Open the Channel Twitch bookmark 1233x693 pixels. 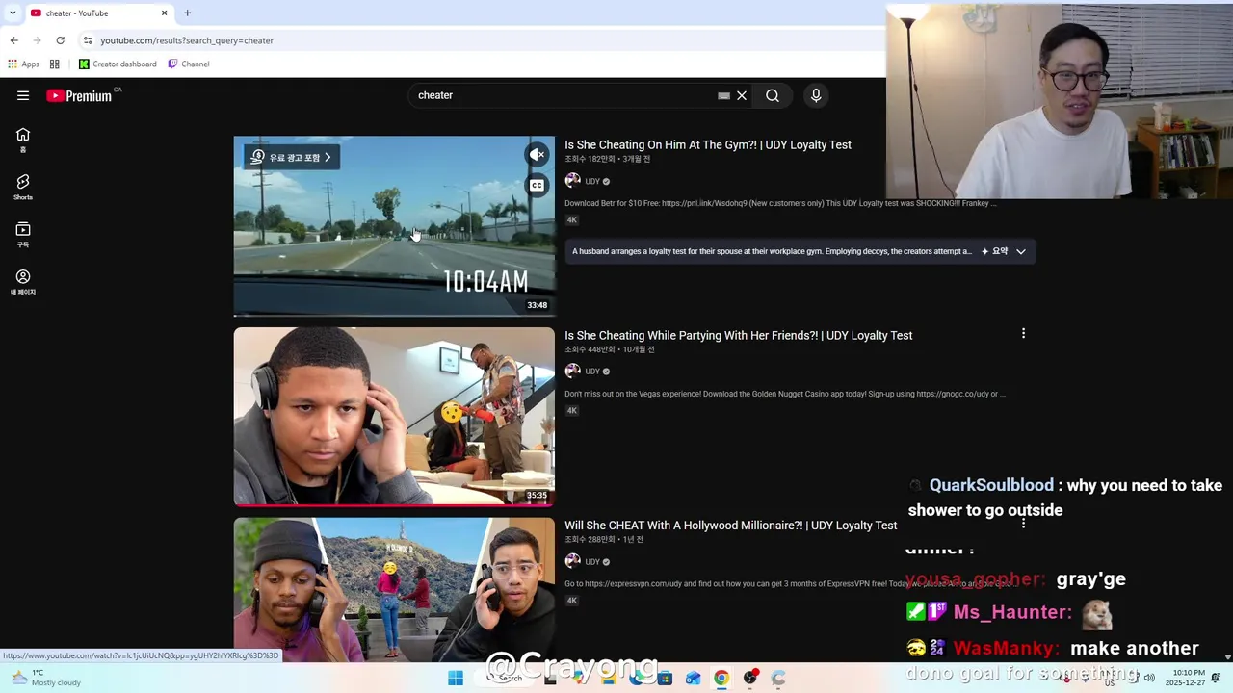point(189,64)
